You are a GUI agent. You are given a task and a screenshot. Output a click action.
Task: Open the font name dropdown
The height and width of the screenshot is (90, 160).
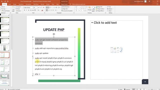33,7
